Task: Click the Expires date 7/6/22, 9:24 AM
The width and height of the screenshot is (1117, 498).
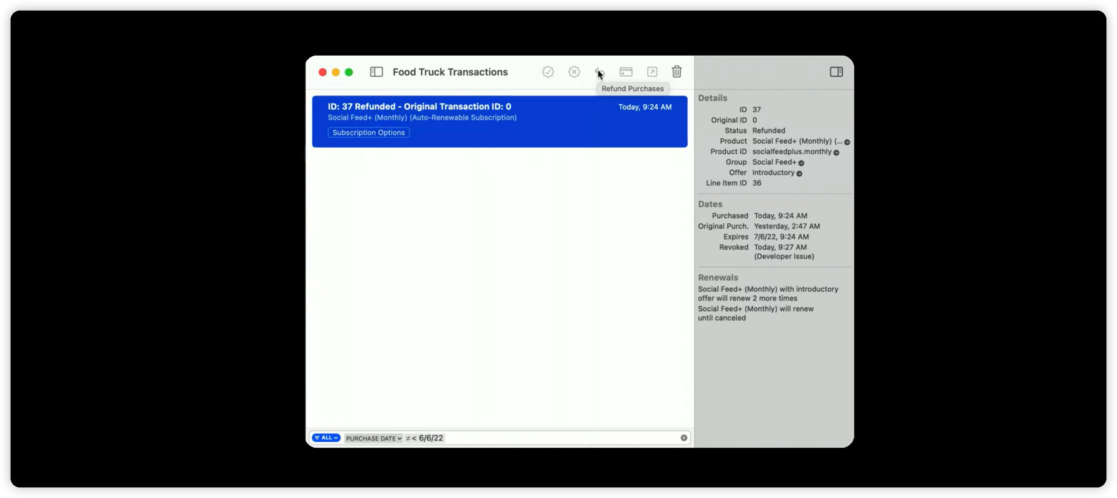Action: click(x=781, y=237)
